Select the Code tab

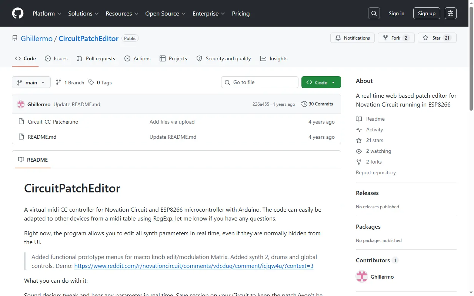point(25,58)
